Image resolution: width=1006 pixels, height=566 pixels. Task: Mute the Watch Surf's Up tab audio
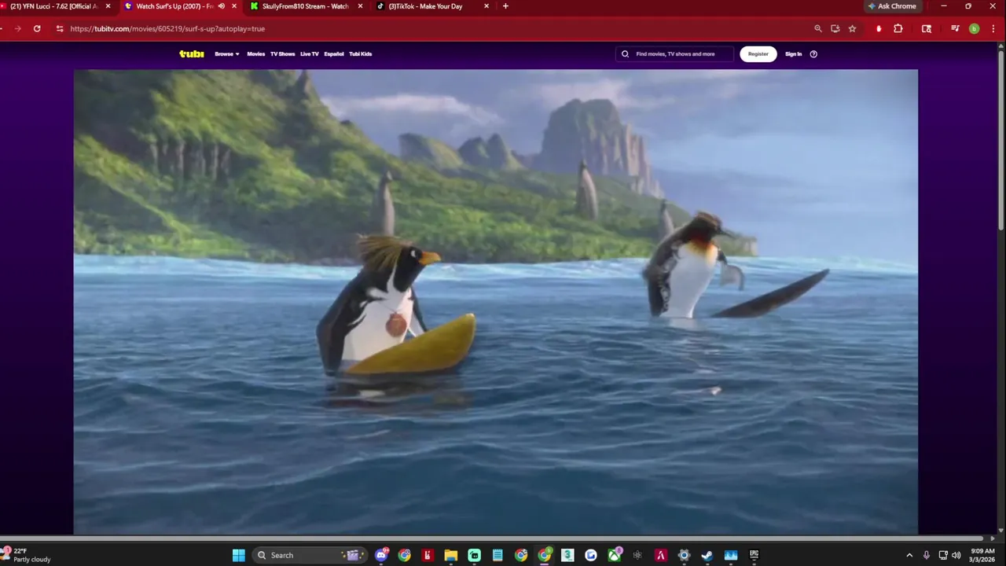click(222, 6)
